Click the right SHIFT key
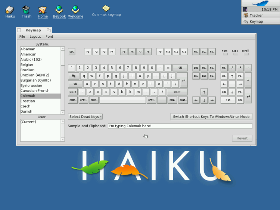 pos(177,92)
